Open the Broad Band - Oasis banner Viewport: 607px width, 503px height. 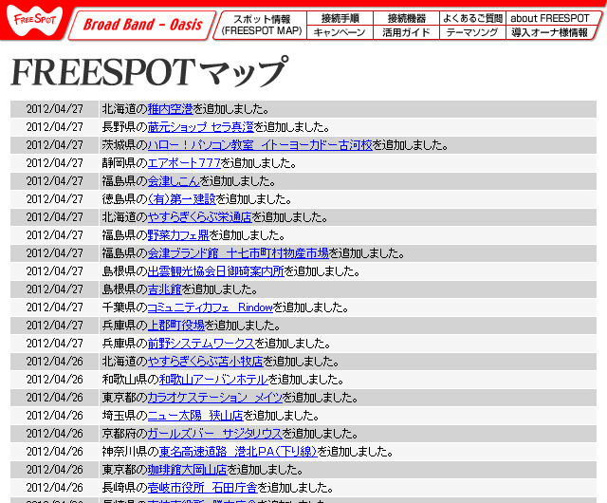(x=142, y=25)
